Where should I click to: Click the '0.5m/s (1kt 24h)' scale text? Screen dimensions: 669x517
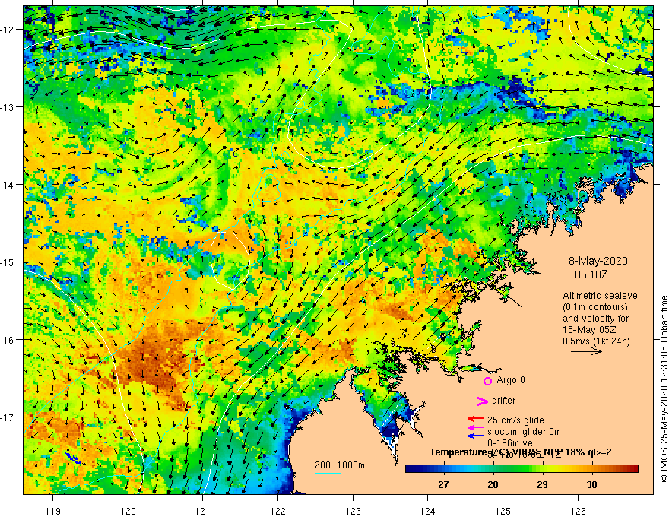596,341
